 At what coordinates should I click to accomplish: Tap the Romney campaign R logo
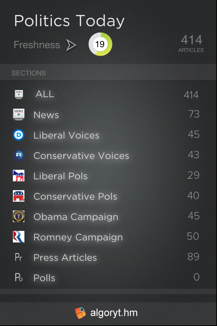point(19,237)
